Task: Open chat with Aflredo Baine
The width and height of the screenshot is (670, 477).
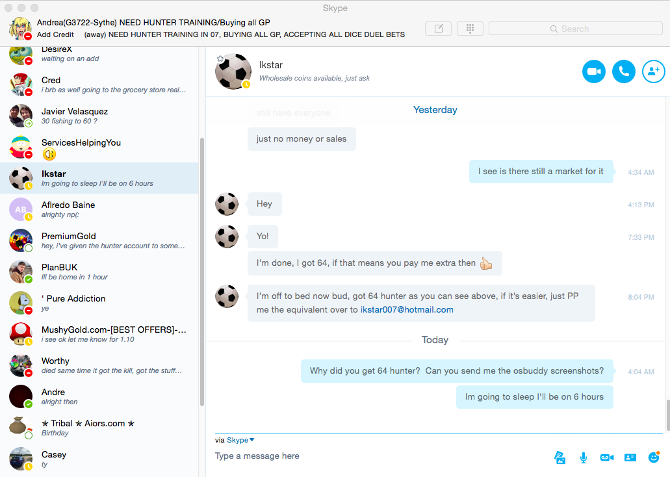Action: pos(99,209)
